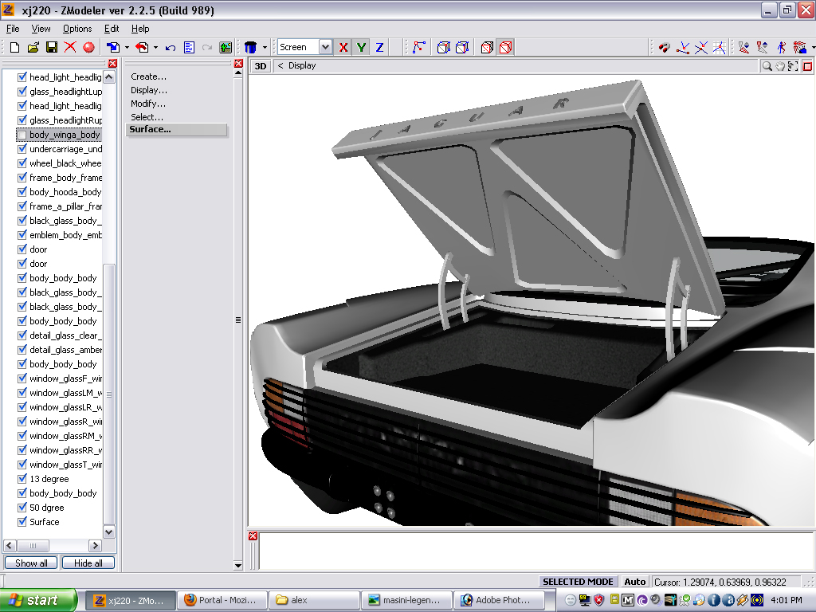Save the scene with the floppy icon

coord(52,47)
